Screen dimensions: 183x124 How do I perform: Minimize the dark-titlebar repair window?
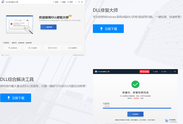click(x=170, y=72)
